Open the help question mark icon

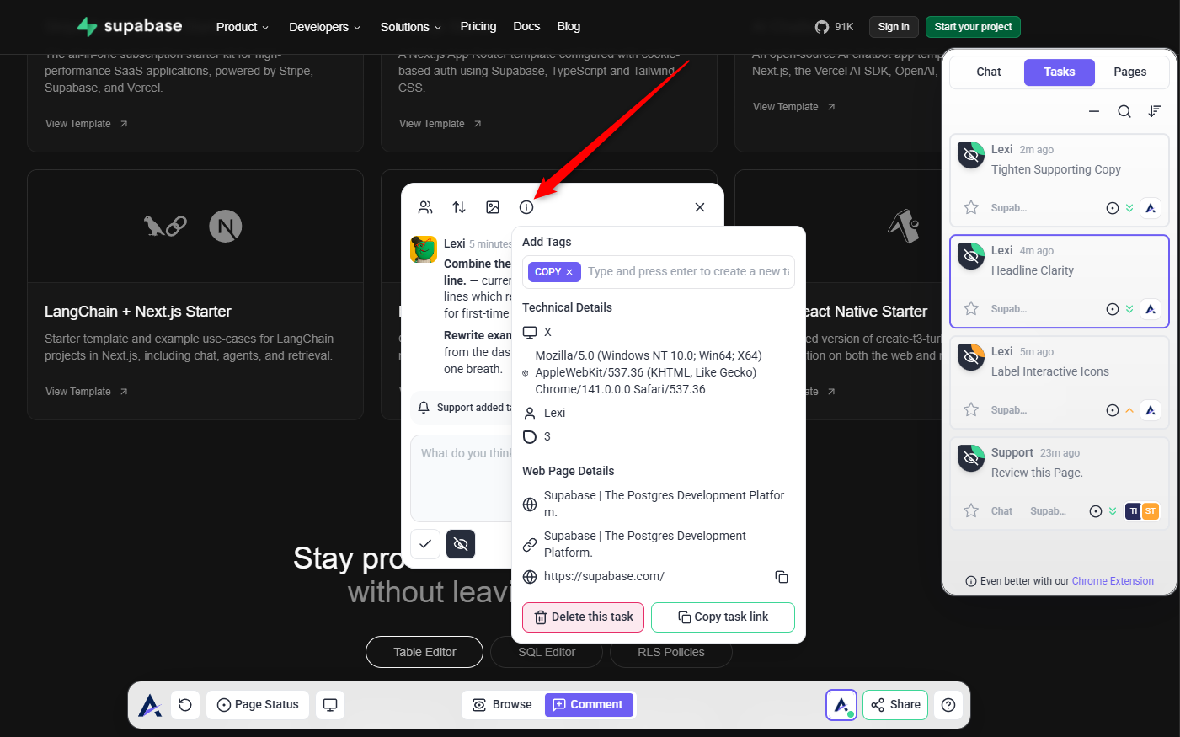coord(948,705)
